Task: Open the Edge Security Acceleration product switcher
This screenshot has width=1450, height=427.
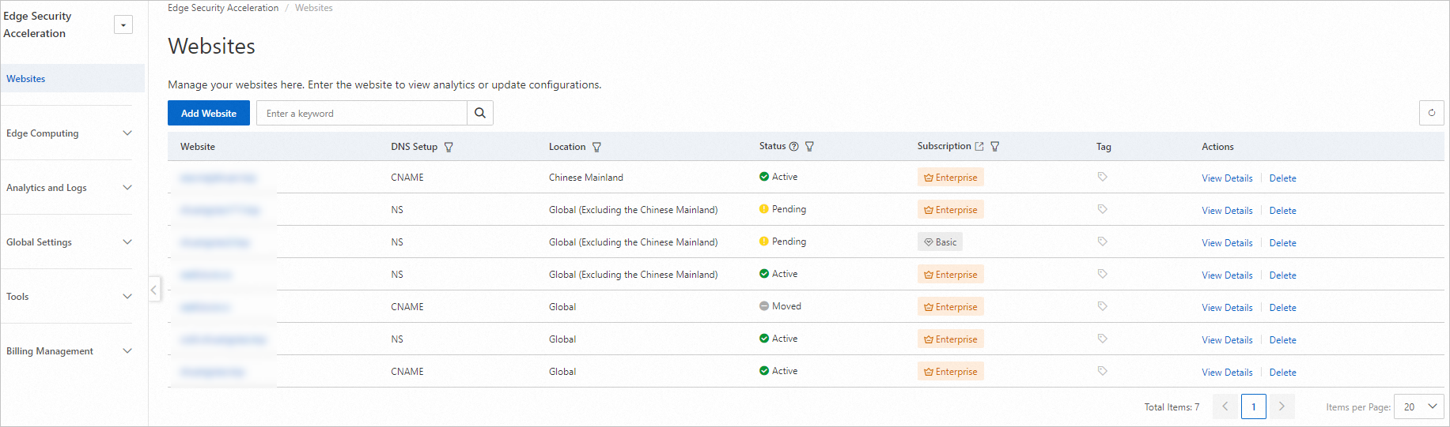Action: (123, 25)
